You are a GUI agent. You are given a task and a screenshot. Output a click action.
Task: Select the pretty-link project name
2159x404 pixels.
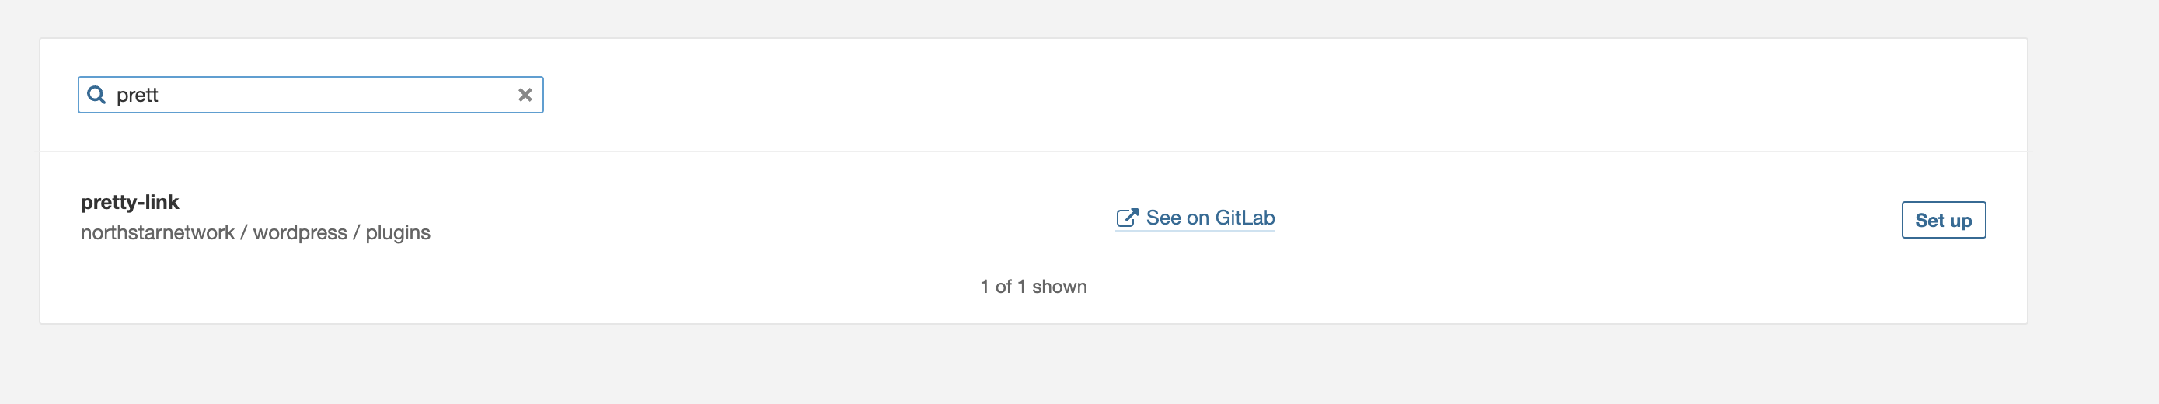click(129, 202)
